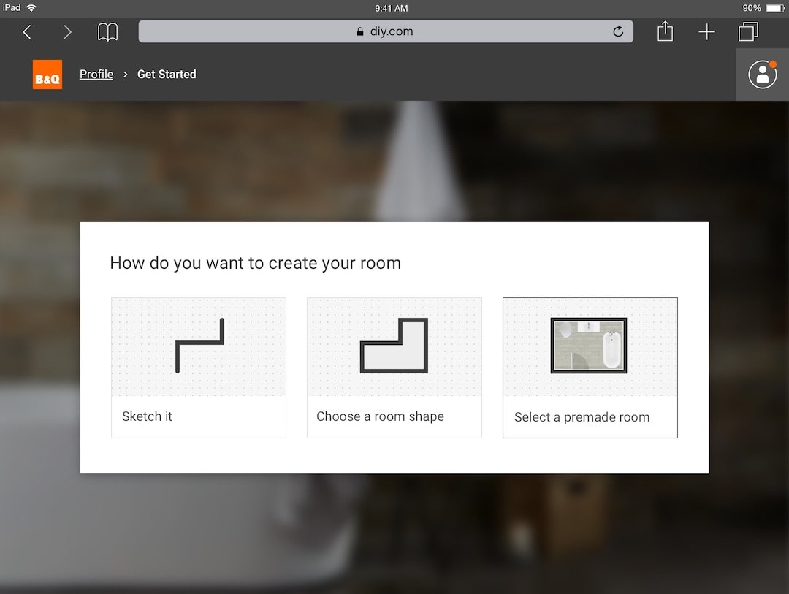Viewport: 789px width, 594px height.
Task: Tap the diy.com address bar
Action: 386,31
